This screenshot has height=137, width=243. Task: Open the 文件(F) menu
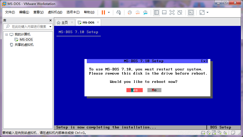(10, 12)
